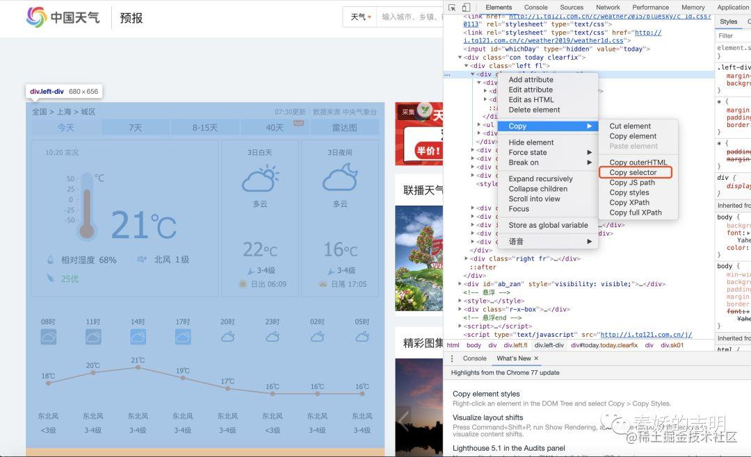Toggle the device toolbar icon
The width and height of the screenshot is (751, 457).
tap(466, 8)
